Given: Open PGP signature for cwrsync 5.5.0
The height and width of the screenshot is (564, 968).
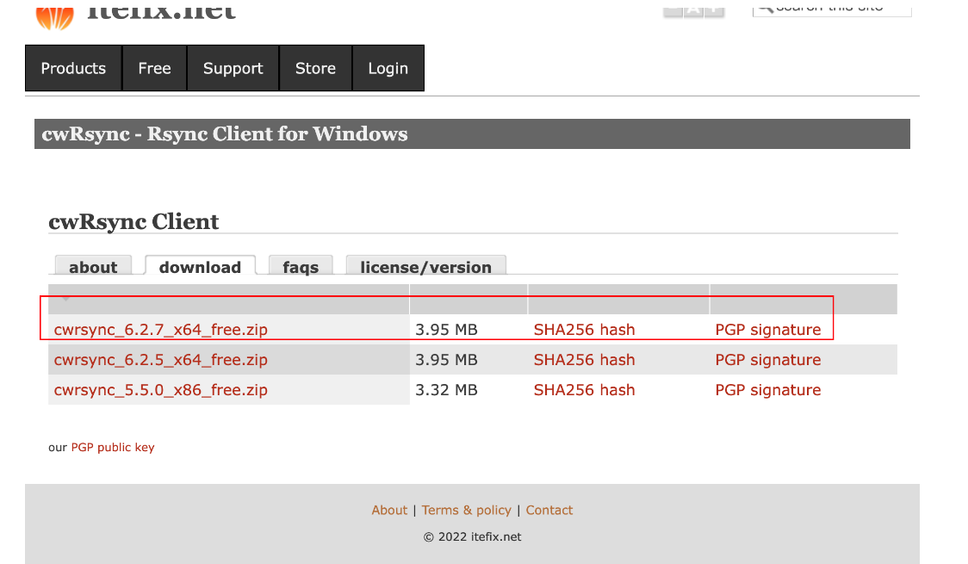Looking at the screenshot, I should click(x=768, y=390).
